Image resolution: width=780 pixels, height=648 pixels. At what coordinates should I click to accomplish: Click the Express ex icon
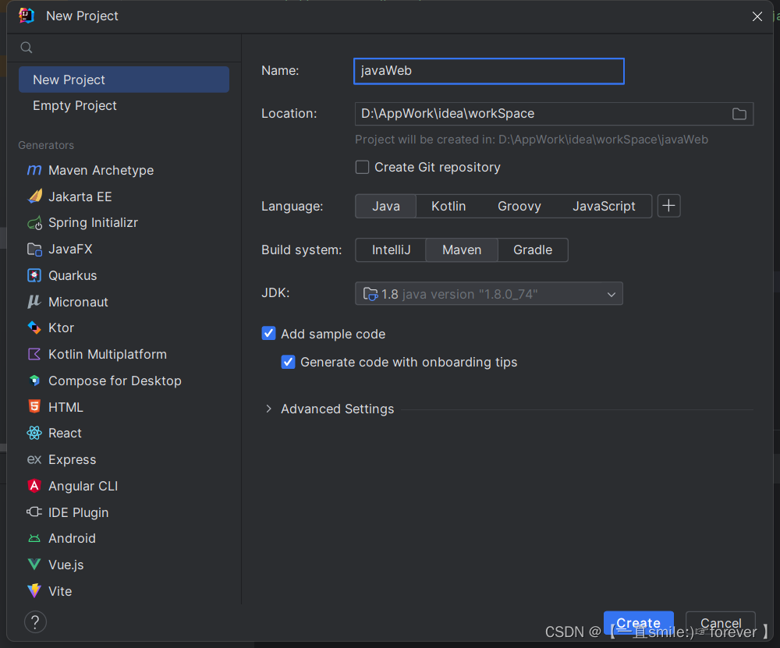[x=34, y=459]
